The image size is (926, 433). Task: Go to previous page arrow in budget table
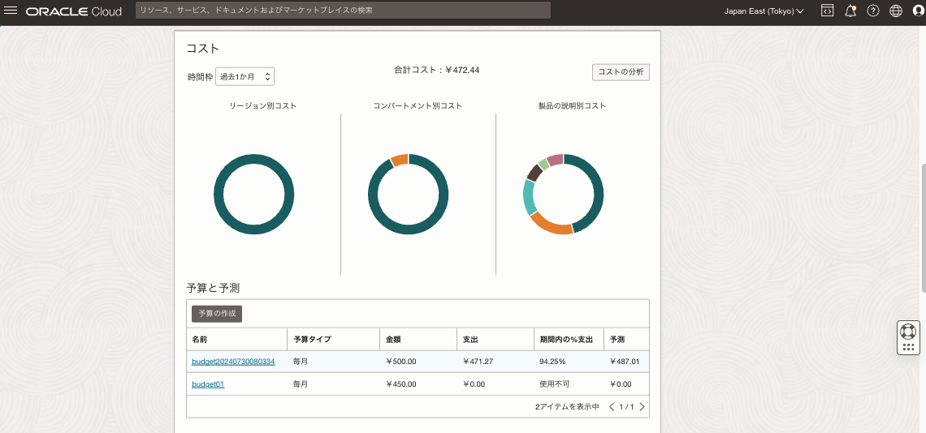[x=612, y=406]
